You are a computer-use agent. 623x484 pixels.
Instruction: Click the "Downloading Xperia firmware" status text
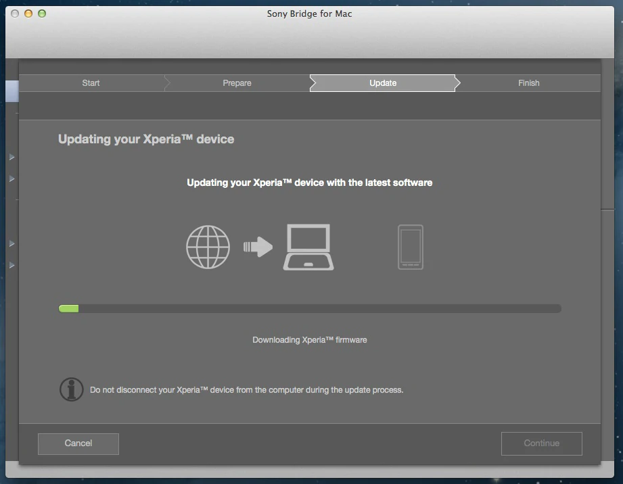pyautogui.click(x=310, y=340)
